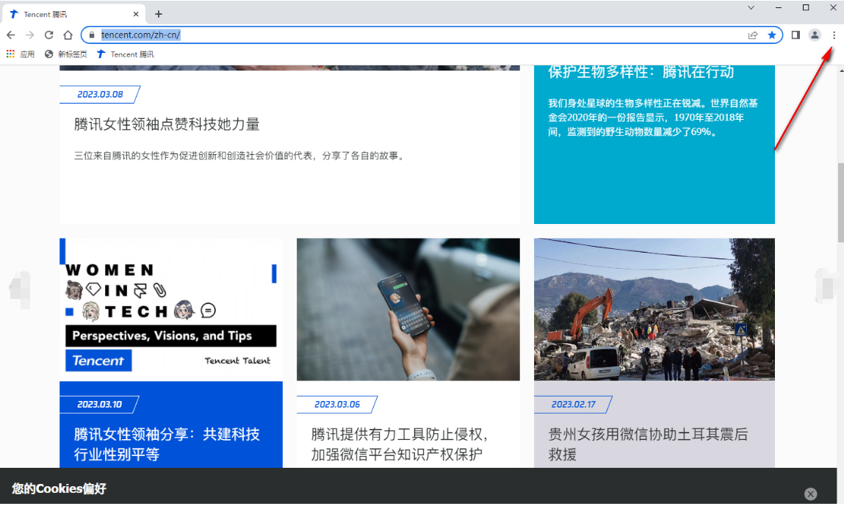Click the forward navigation arrow
The image size is (844, 506).
pyautogui.click(x=29, y=35)
